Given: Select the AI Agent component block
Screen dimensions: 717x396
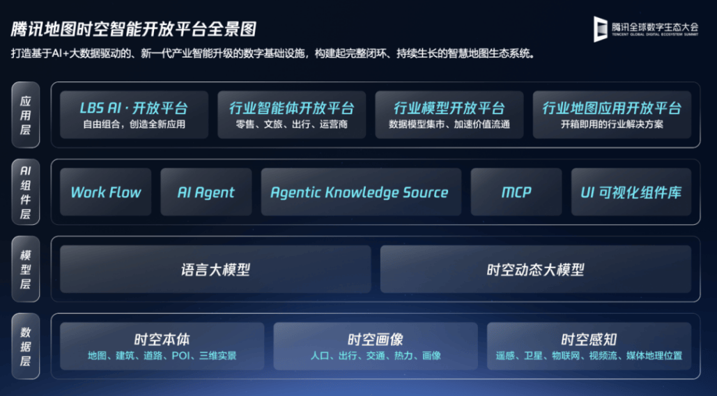Looking at the screenshot, I should coord(206,192).
